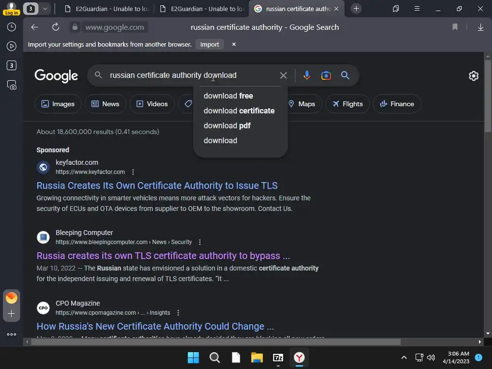Submit search with magnifier button
The height and width of the screenshot is (369, 492).
[x=345, y=75]
